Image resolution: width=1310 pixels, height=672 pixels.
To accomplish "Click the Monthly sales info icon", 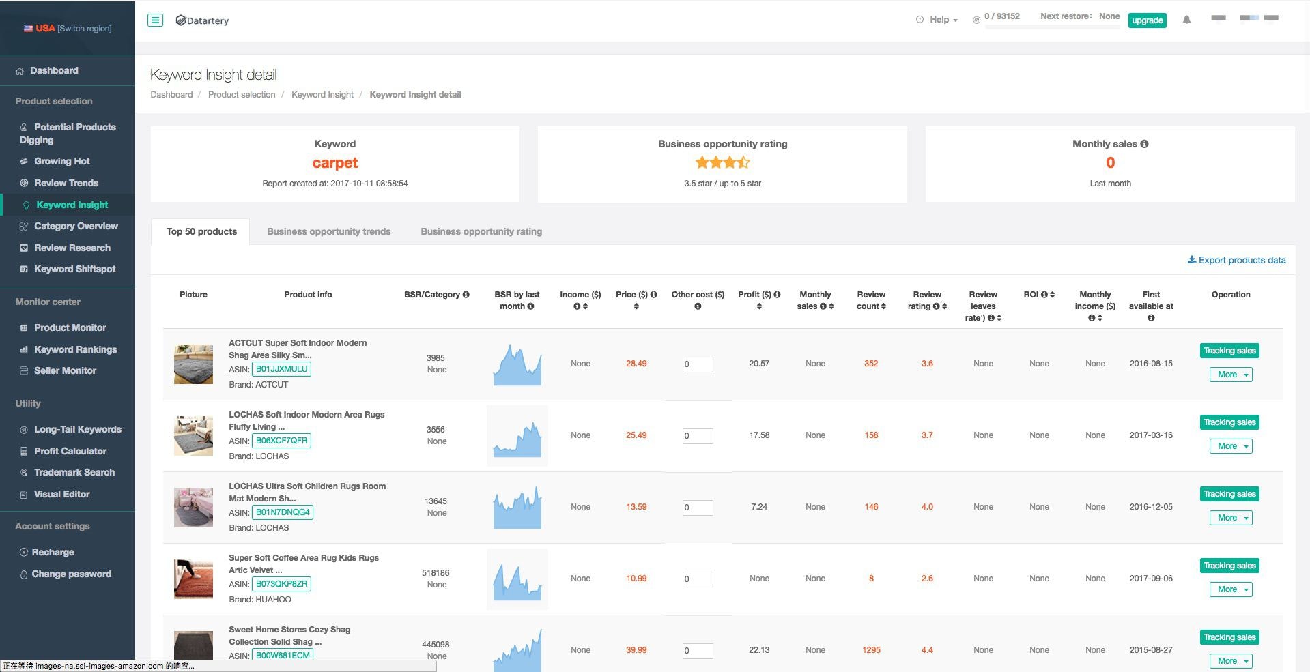I will click(1144, 144).
